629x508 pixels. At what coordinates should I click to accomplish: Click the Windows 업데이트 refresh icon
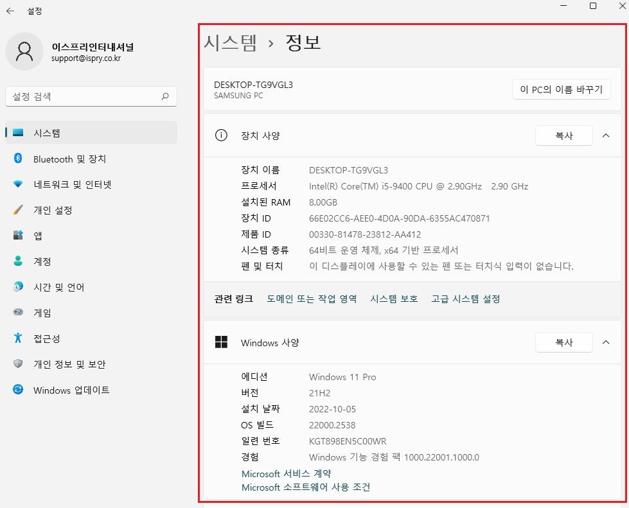pos(18,389)
